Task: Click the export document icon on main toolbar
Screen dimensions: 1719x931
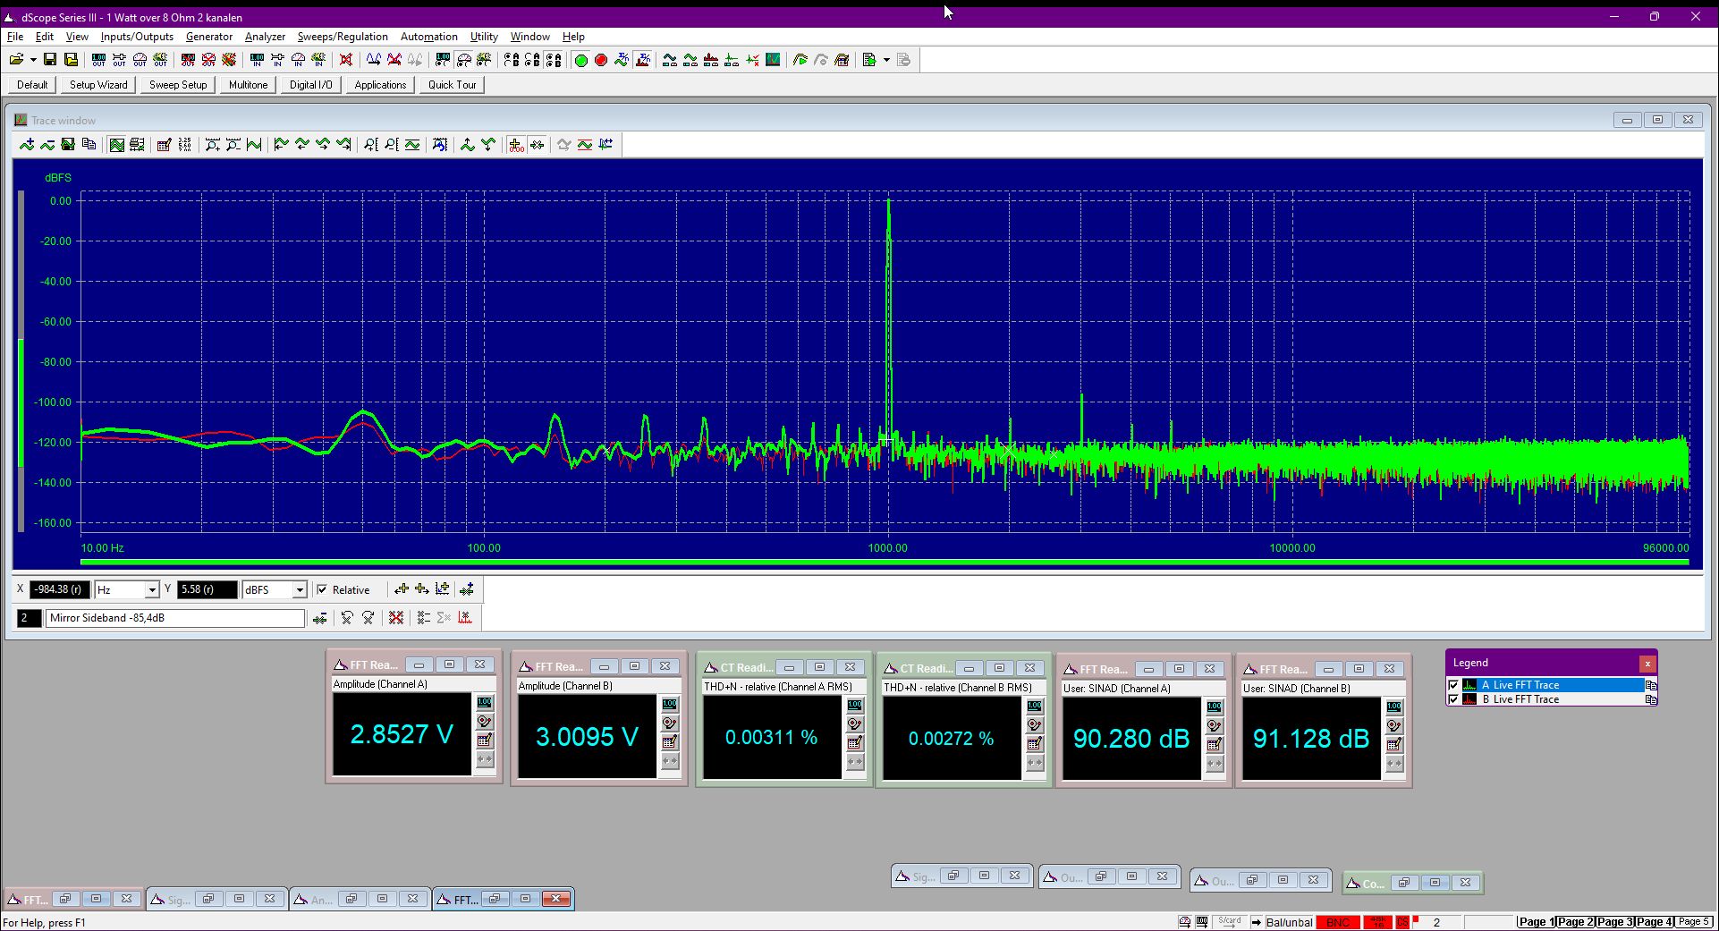Action: [x=869, y=60]
